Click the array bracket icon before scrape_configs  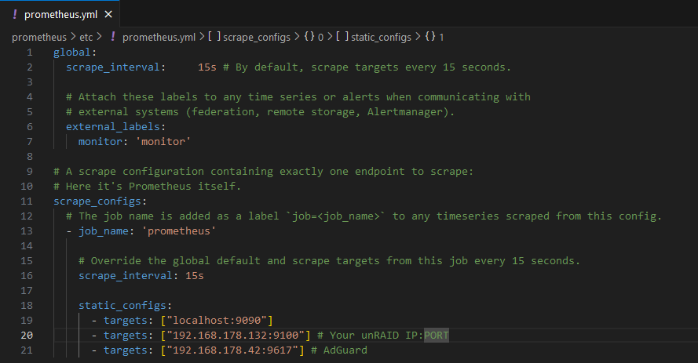coord(215,36)
